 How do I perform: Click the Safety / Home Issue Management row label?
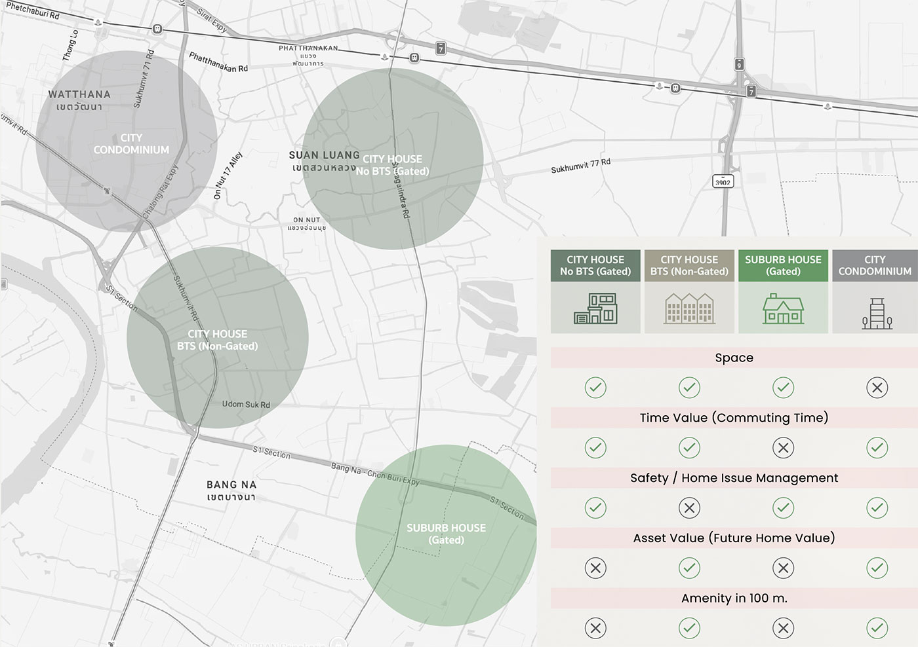pos(734,478)
